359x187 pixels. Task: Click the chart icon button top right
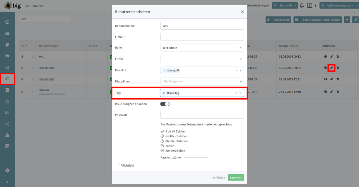(x=355, y=20)
